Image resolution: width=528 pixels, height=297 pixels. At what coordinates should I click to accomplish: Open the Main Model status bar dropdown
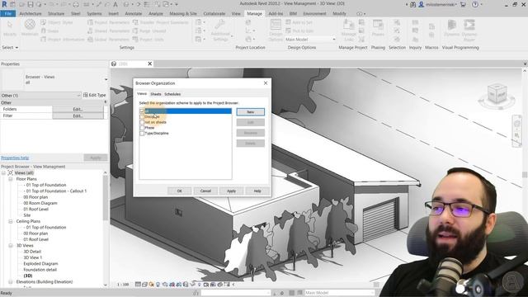(339, 293)
